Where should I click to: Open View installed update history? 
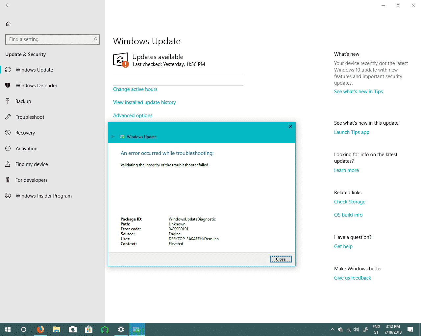pyautogui.click(x=144, y=102)
